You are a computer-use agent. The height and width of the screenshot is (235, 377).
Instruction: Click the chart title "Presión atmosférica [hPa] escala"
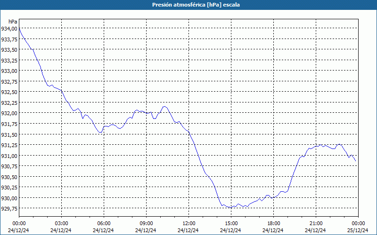[196, 5]
